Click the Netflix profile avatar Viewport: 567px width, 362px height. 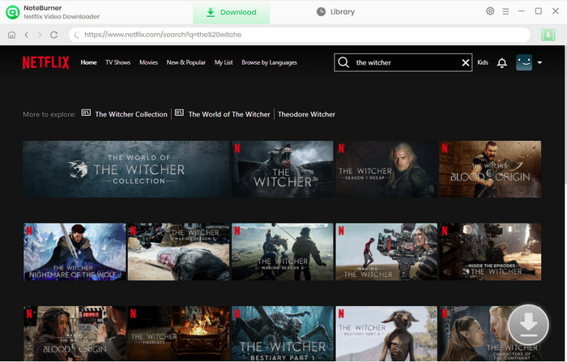point(524,62)
